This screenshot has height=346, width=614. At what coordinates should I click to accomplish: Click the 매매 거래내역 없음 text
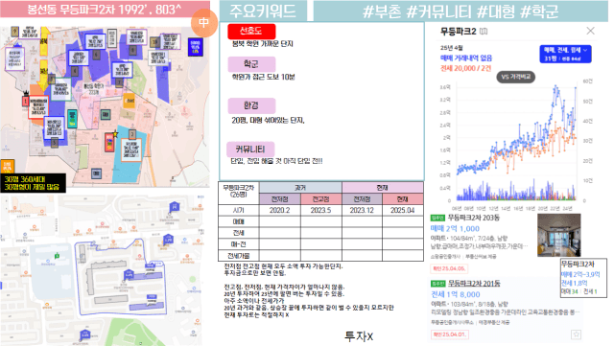tap(466, 58)
